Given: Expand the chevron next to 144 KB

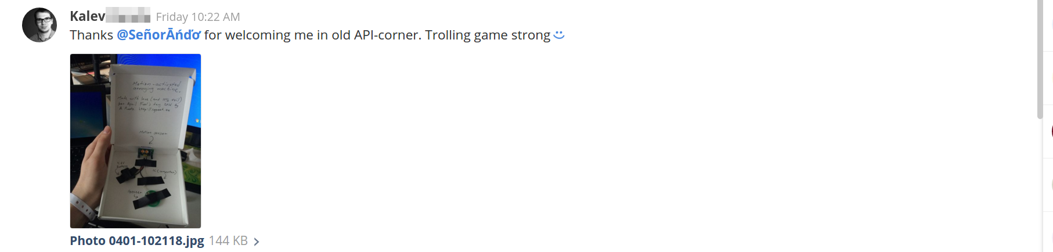Looking at the screenshot, I should [257, 242].
